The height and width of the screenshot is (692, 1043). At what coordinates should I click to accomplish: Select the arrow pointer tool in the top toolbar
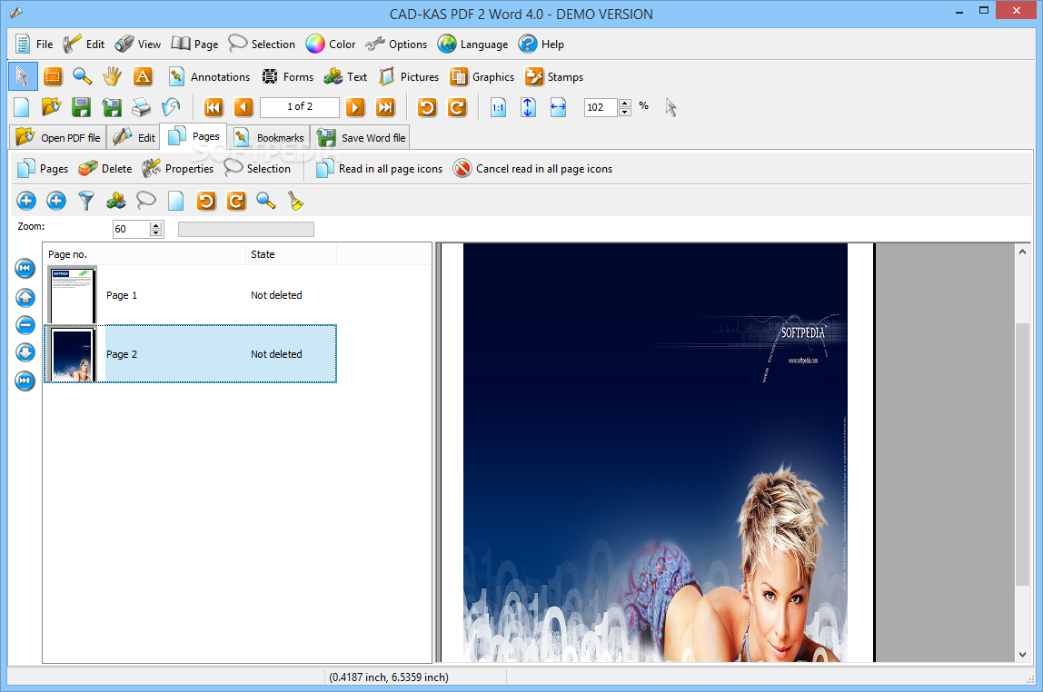(23, 76)
